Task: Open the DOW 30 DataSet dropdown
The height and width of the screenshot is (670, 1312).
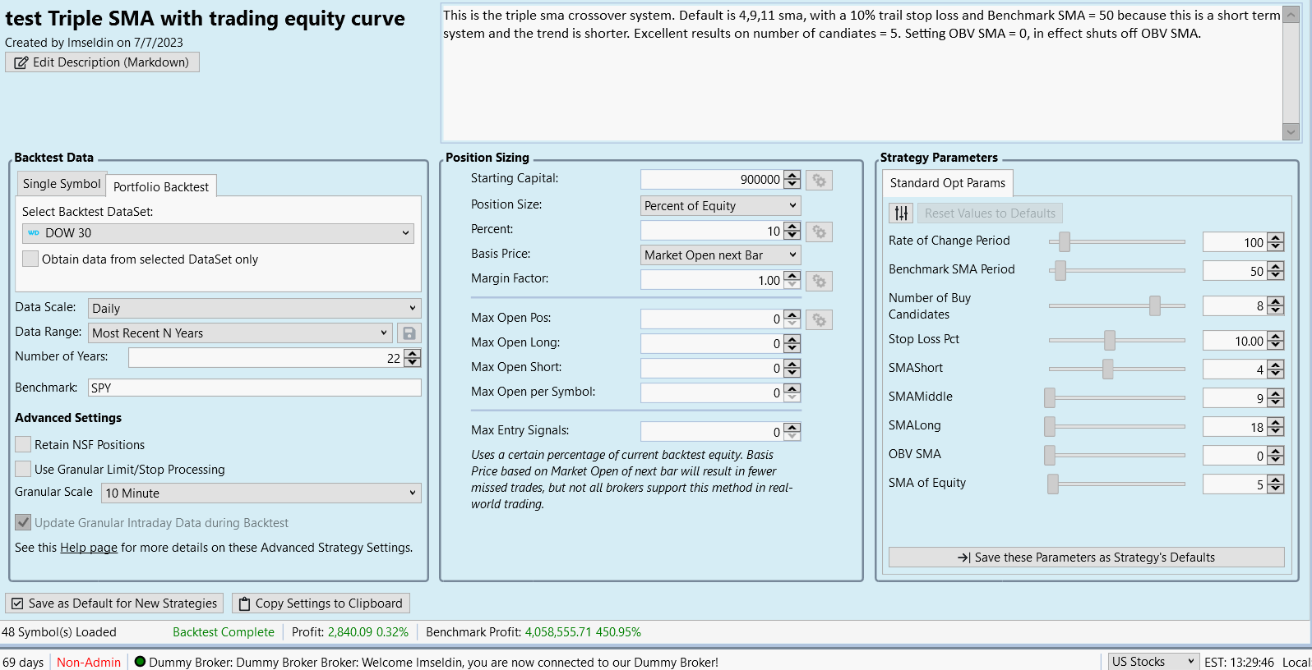Action: point(218,233)
